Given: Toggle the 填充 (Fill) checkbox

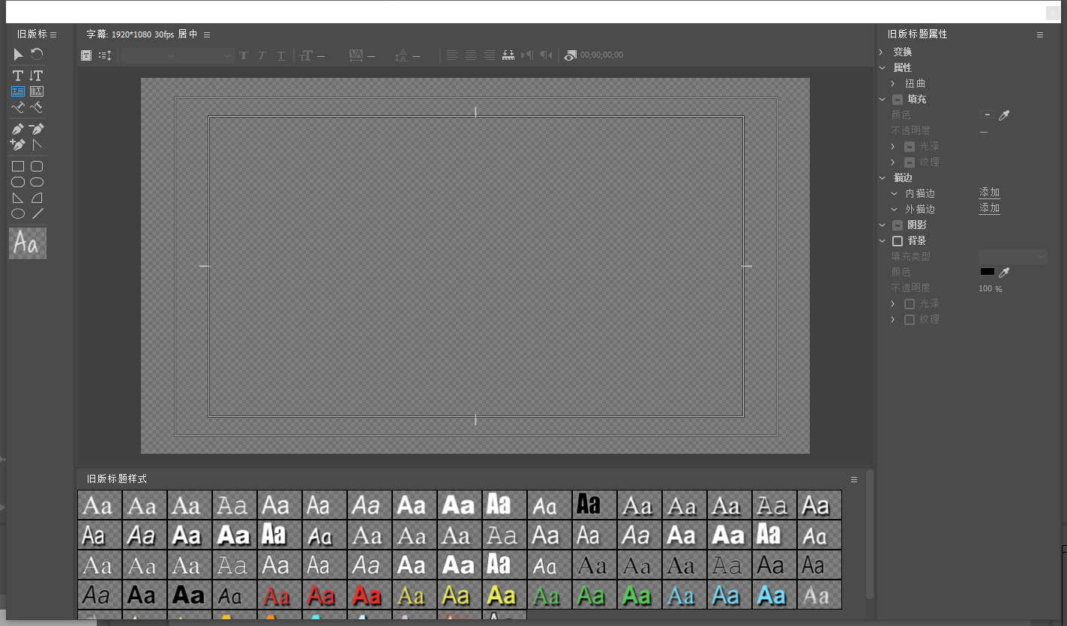Looking at the screenshot, I should point(898,100).
